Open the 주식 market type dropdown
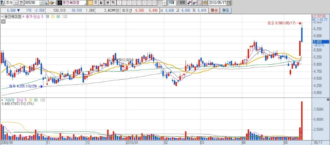330x145 pixels. pyautogui.click(x=16, y=3)
